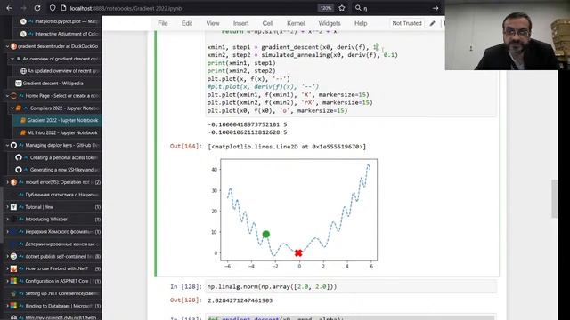Click Microsoft favicon on Configuration in ASP.NET tab

click(13, 281)
